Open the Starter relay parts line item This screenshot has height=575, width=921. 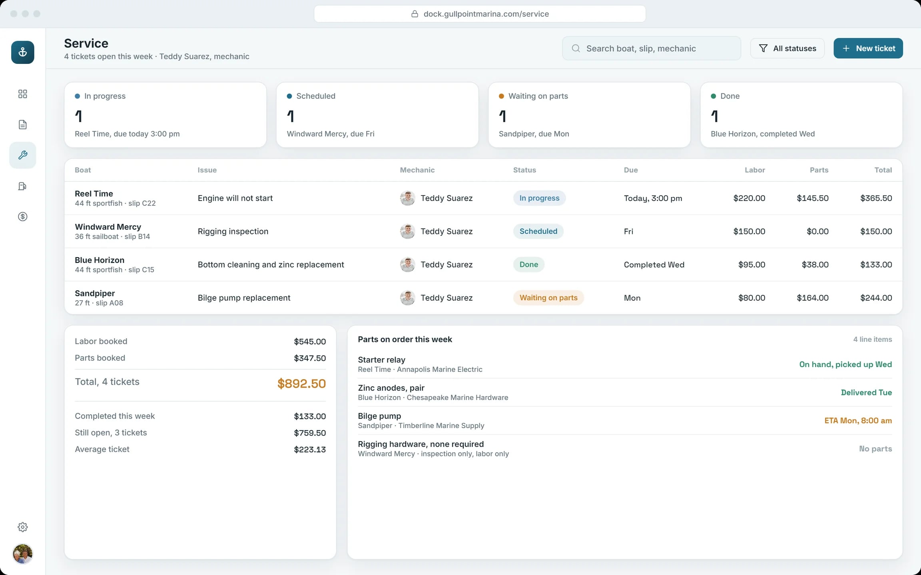[x=625, y=364]
